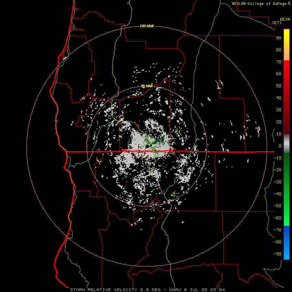The image size is (292, 292).
Task: Click the bright red segment of the color bar
Action: (286, 97)
